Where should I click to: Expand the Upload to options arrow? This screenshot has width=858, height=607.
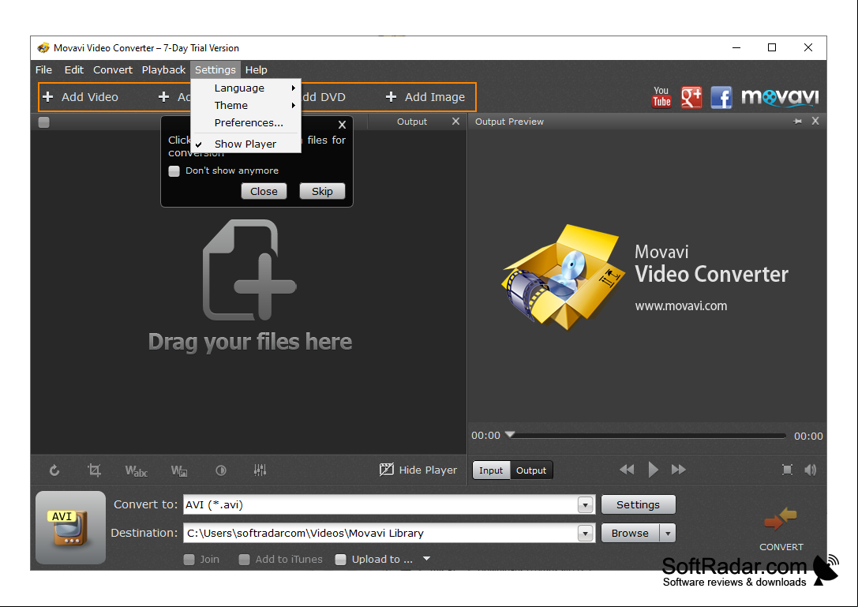tap(427, 559)
